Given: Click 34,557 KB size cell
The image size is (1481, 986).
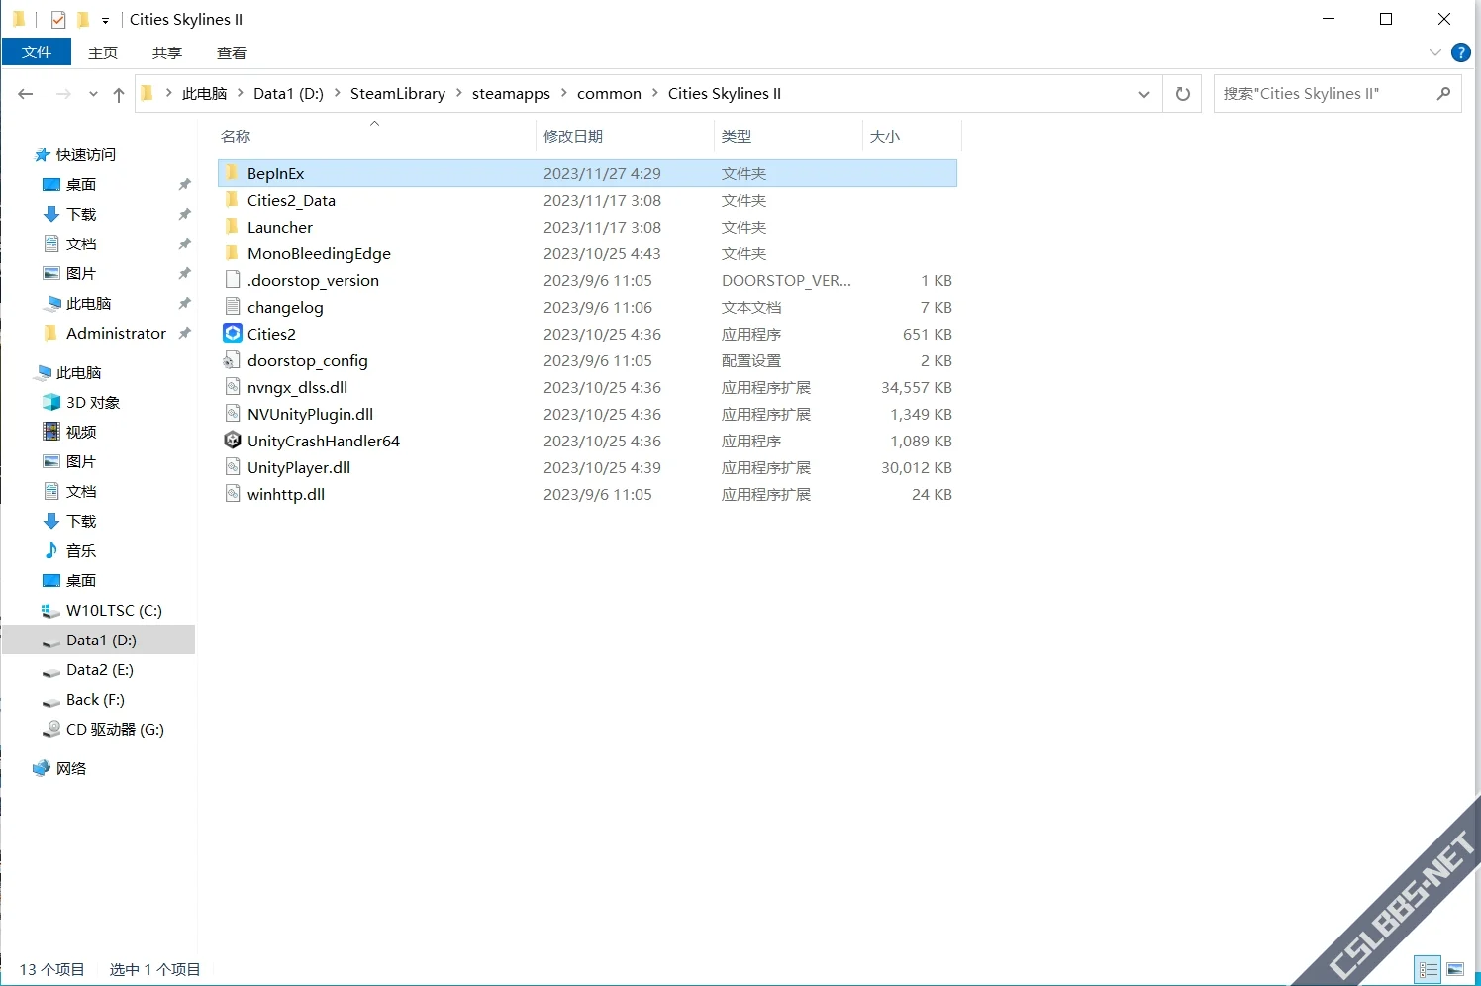Looking at the screenshot, I should [917, 387].
